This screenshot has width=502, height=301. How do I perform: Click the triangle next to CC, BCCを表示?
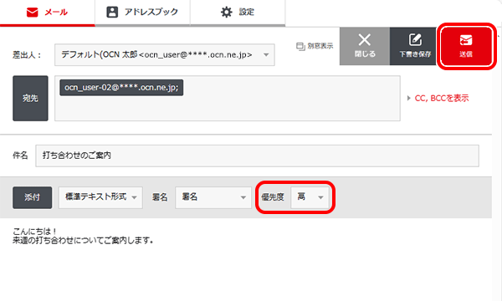409,98
